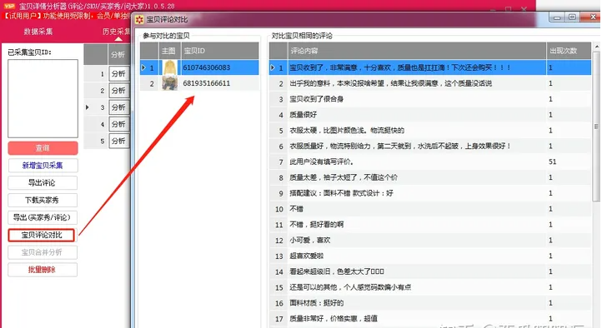
Task: Click the count cell showing 51
Action: 569,162
